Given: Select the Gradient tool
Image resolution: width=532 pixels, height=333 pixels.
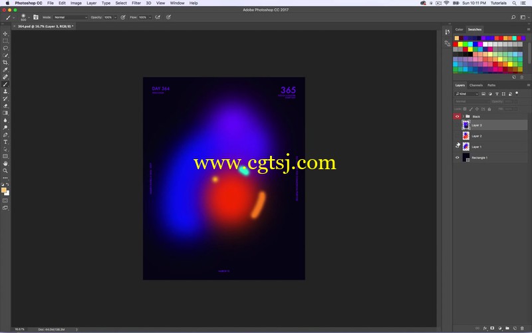Looking at the screenshot, I should pyautogui.click(x=5, y=113).
